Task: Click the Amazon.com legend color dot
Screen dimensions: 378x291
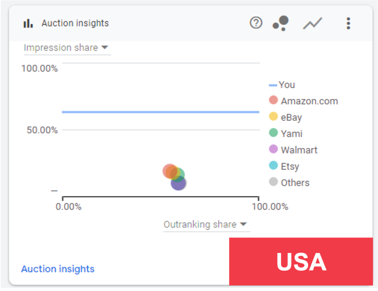Action: coord(273,100)
